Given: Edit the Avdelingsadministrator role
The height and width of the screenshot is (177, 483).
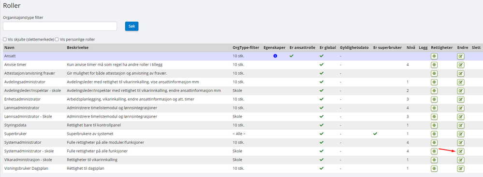Looking at the screenshot, I should (x=460, y=82).
